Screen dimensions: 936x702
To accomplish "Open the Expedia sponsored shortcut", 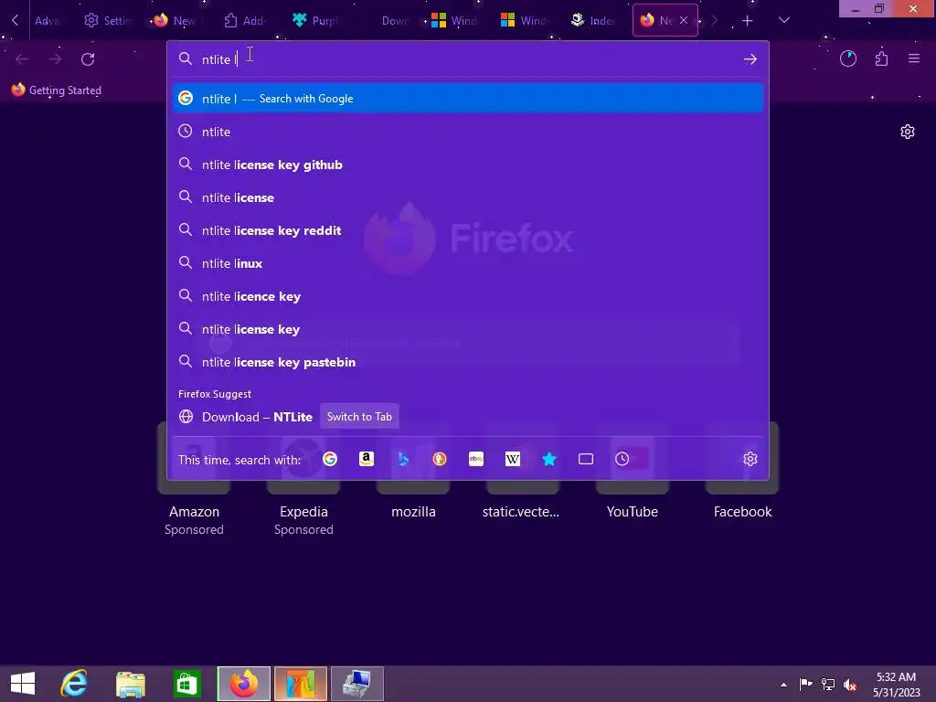I will pyautogui.click(x=303, y=477).
